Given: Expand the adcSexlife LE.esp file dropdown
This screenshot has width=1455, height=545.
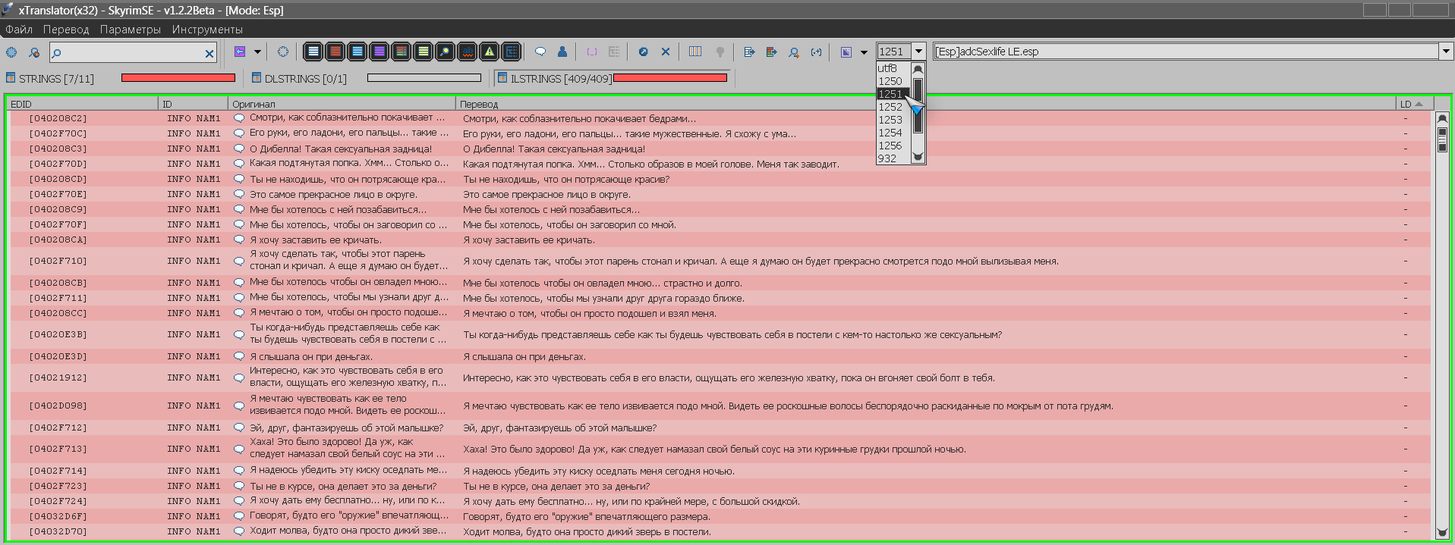Looking at the screenshot, I should 1445,52.
